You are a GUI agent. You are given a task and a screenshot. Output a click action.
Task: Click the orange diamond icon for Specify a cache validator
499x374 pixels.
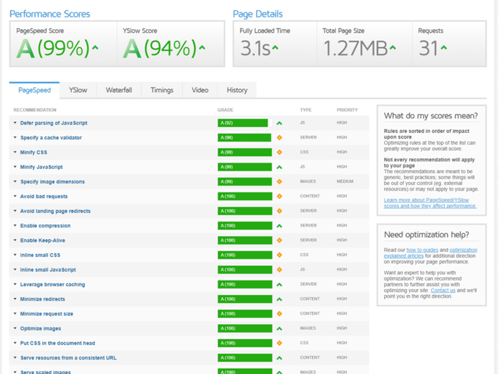279,138
